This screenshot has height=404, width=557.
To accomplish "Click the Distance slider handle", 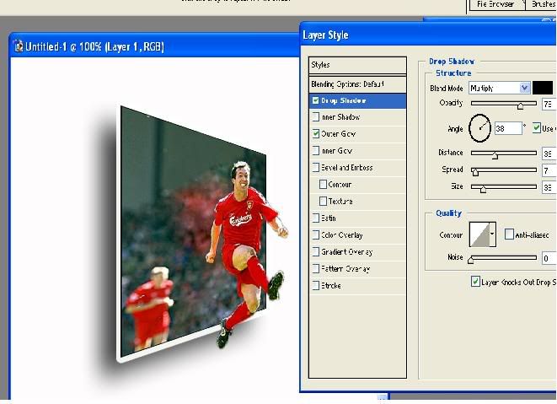I will [495, 155].
